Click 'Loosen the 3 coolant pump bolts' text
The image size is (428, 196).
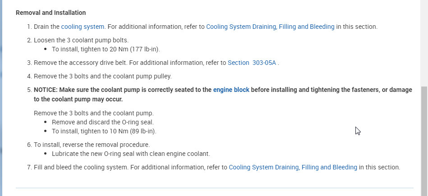tap(81, 40)
